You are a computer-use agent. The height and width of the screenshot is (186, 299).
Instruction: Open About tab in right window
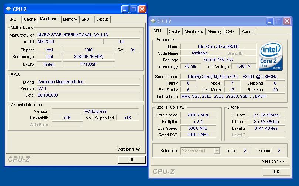(247, 31)
